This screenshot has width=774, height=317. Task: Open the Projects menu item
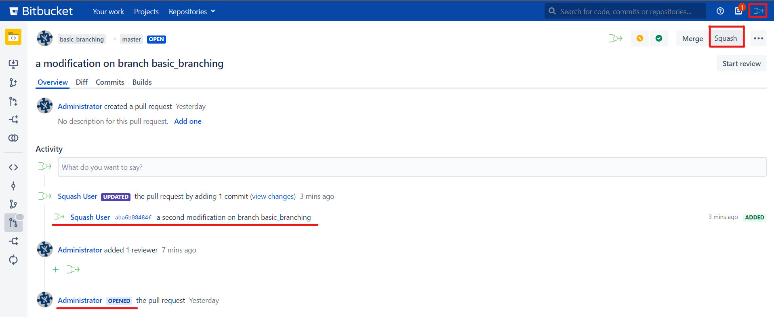(146, 12)
